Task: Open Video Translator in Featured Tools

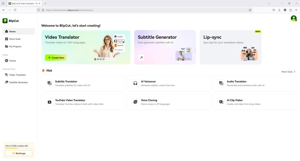Action: 19,75
